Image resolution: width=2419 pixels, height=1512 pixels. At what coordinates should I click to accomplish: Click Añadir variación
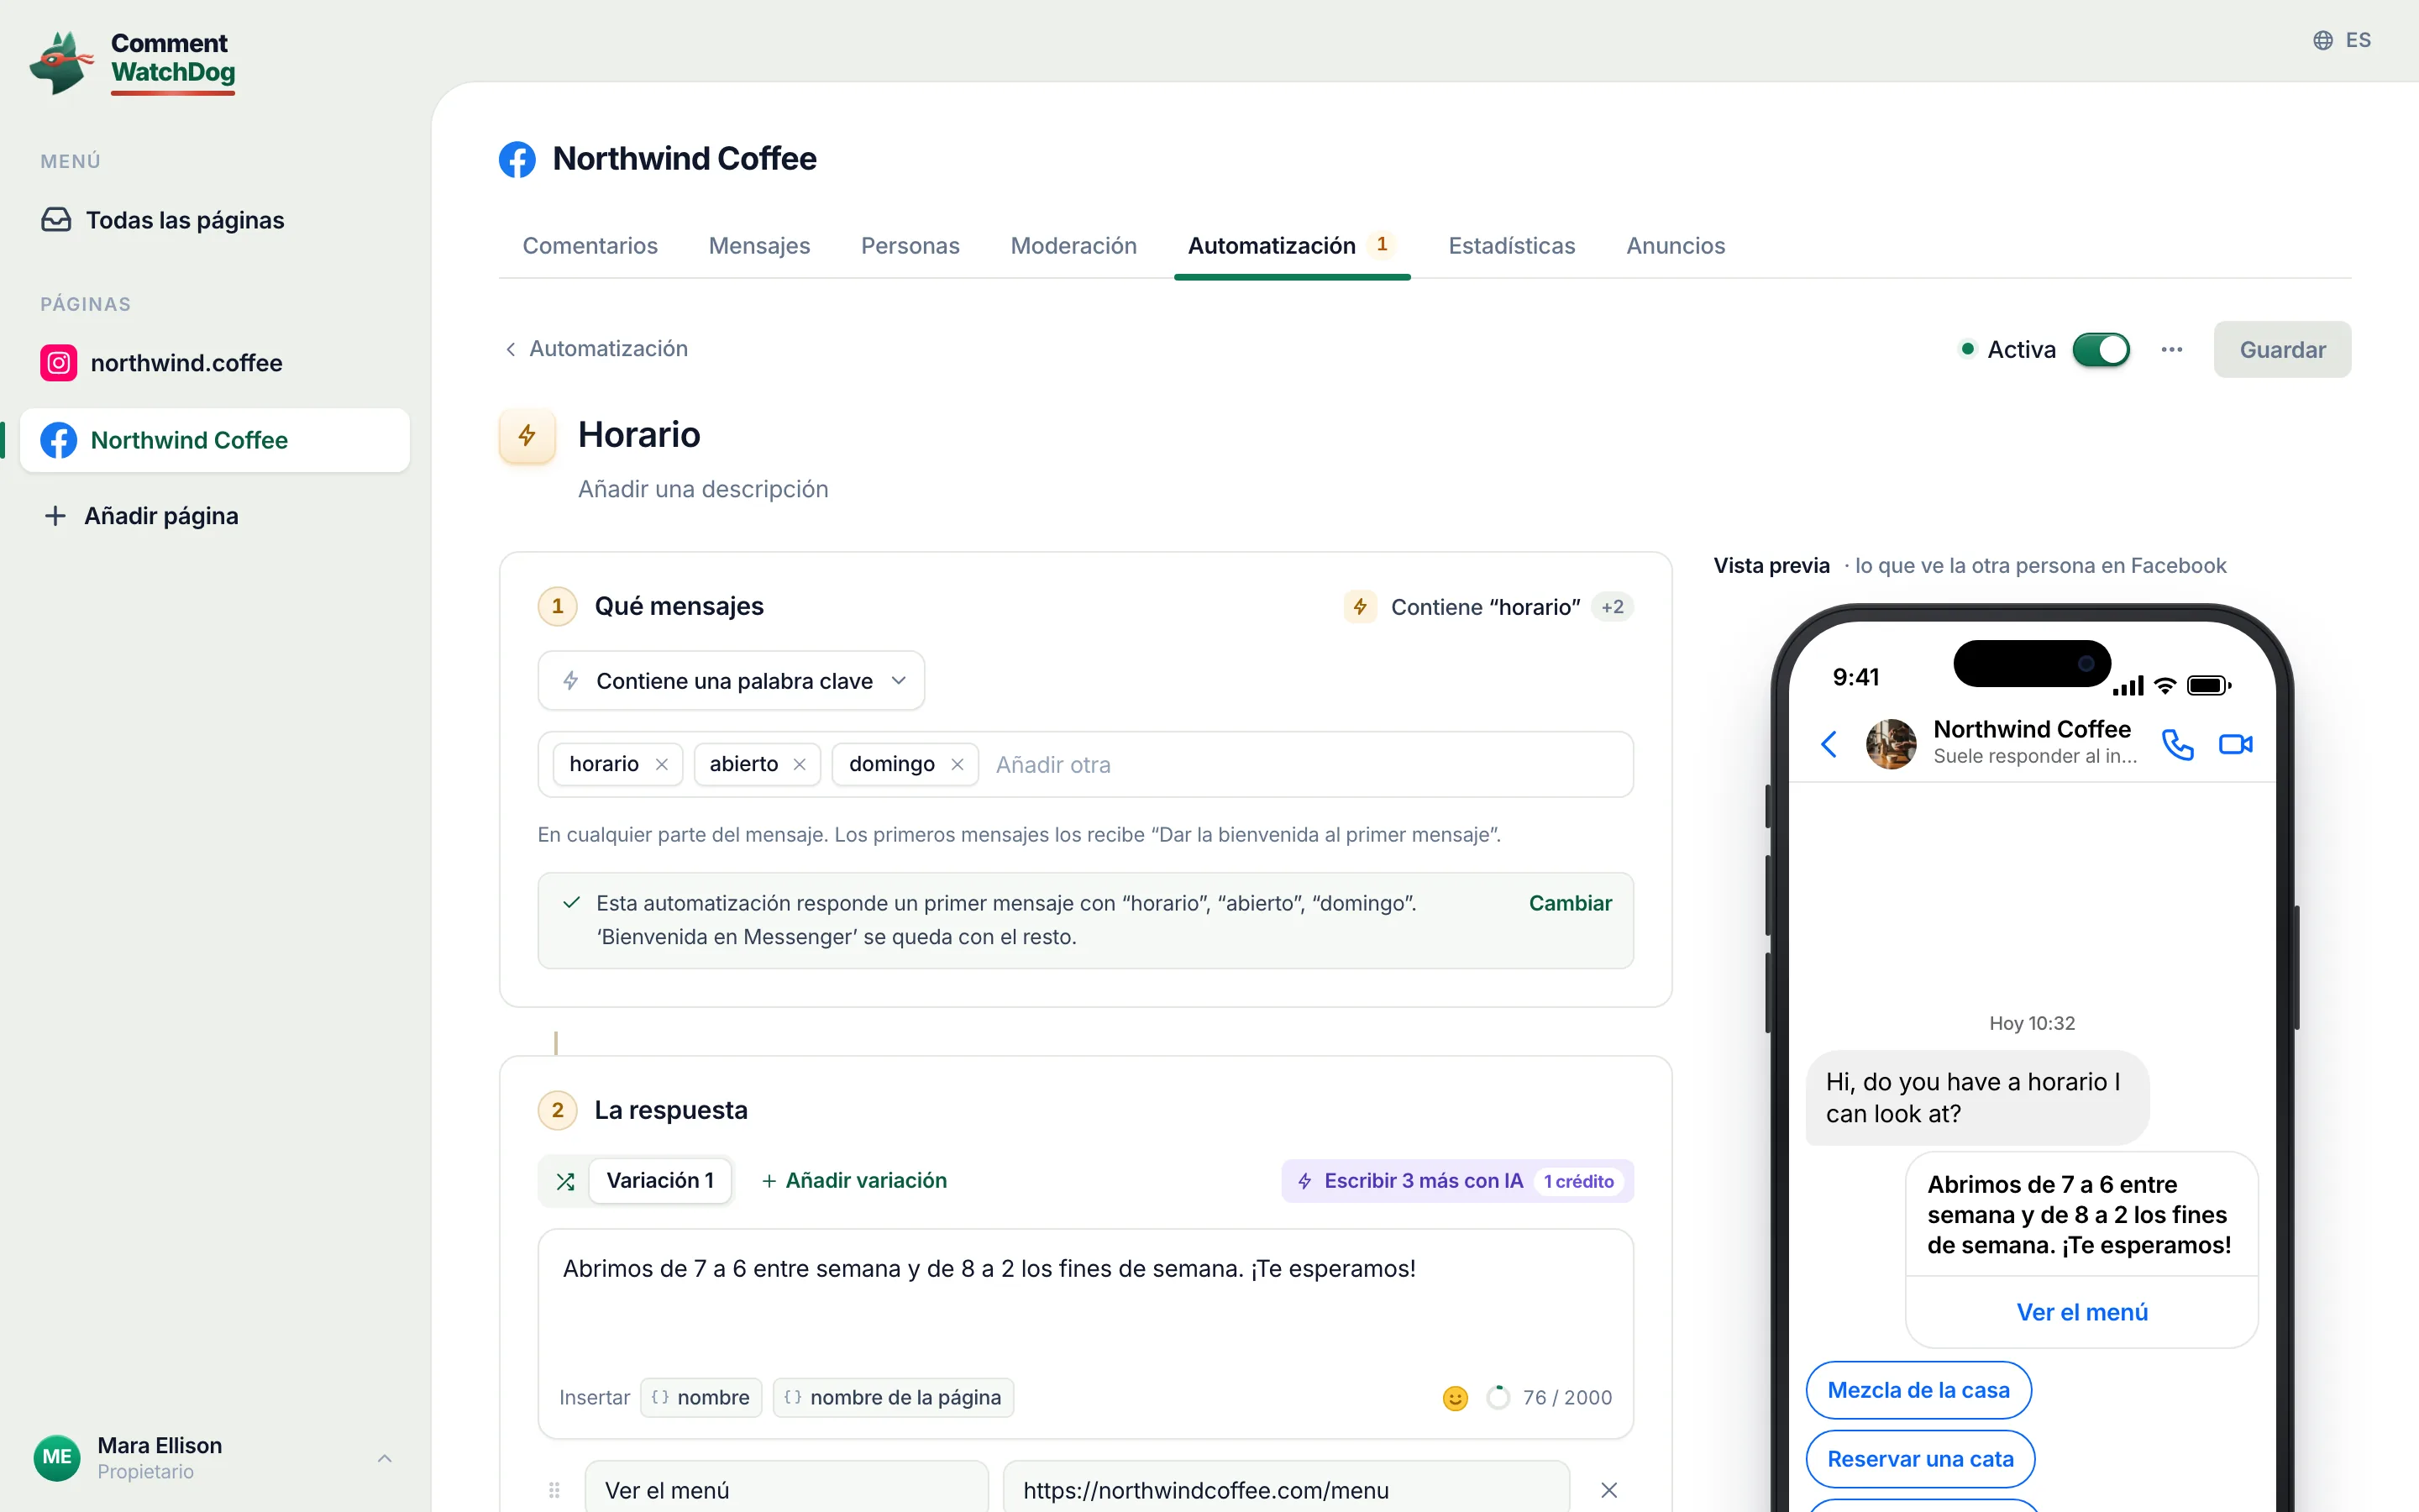click(x=853, y=1181)
